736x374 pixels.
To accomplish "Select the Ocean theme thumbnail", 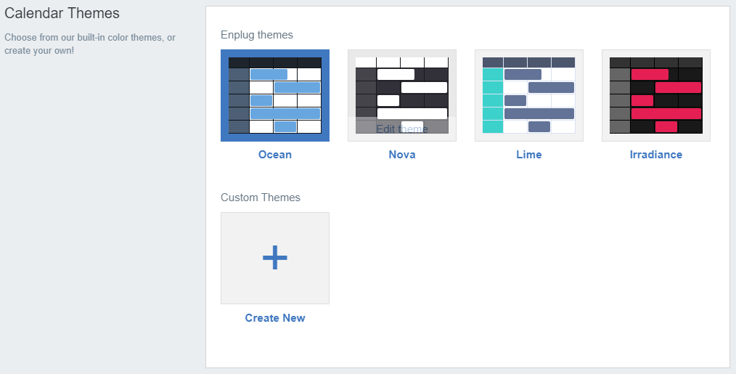I will click(275, 95).
